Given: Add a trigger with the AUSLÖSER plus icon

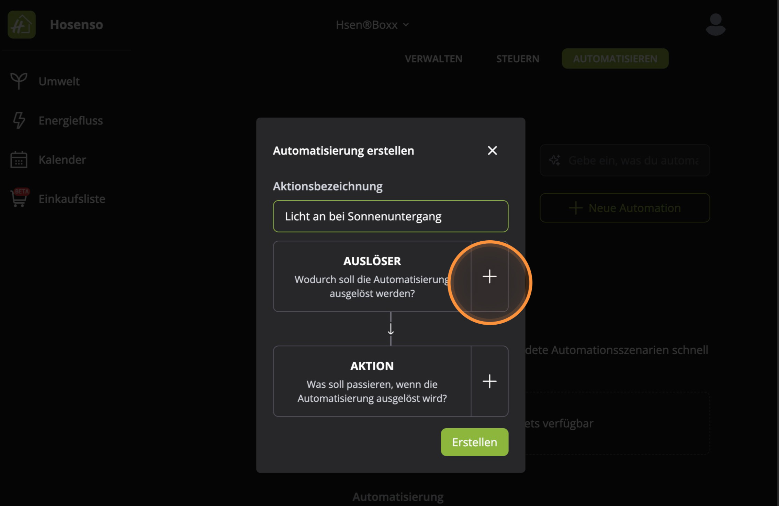Looking at the screenshot, I should (x=489, y=276).
